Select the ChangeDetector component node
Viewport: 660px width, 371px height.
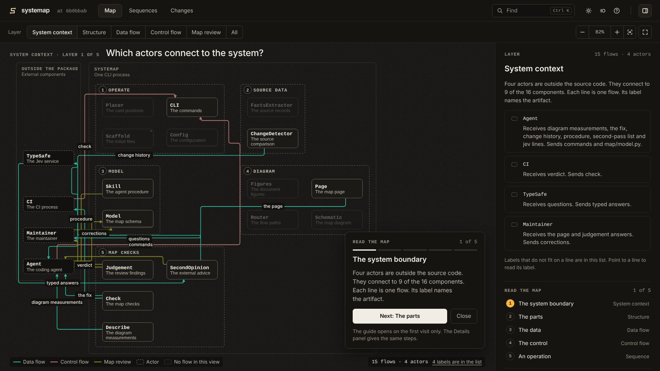273,139
